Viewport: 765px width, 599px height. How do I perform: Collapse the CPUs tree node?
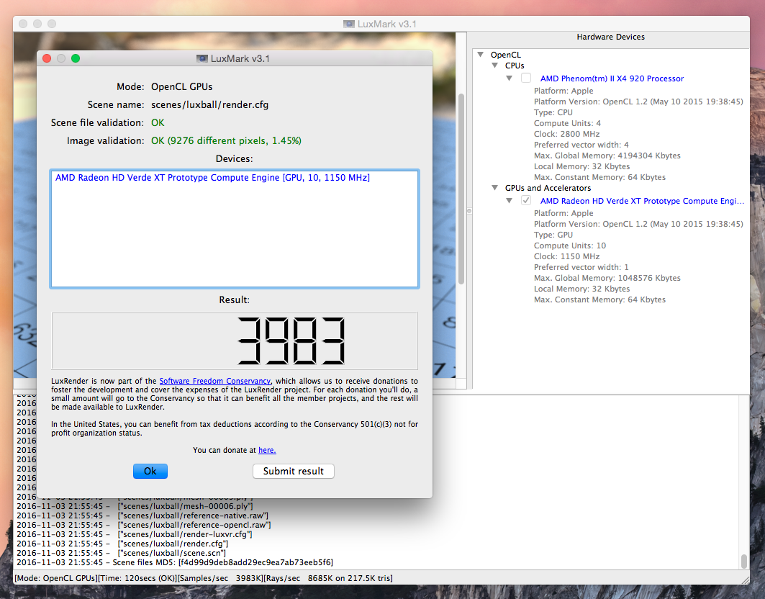(494, 66)
